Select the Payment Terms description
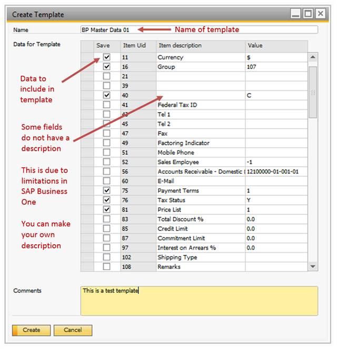Screen dimensions: 338x349 (x=201, y=191)
